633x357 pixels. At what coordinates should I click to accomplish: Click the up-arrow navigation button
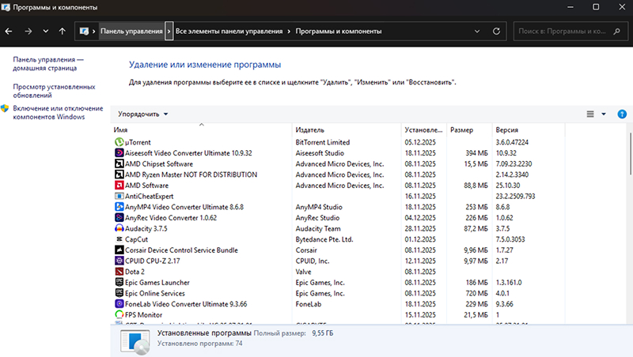click(63, 32)
